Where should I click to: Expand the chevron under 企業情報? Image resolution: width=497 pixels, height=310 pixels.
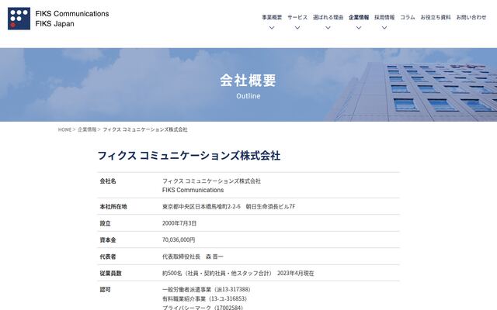tap(359, 28)
